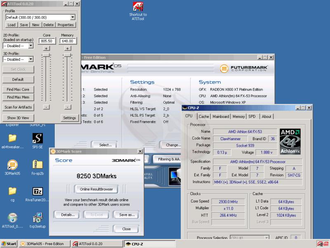Start Find Max Mem in ATITool
The image size is (330, 248).
click(x=18, y=97)
